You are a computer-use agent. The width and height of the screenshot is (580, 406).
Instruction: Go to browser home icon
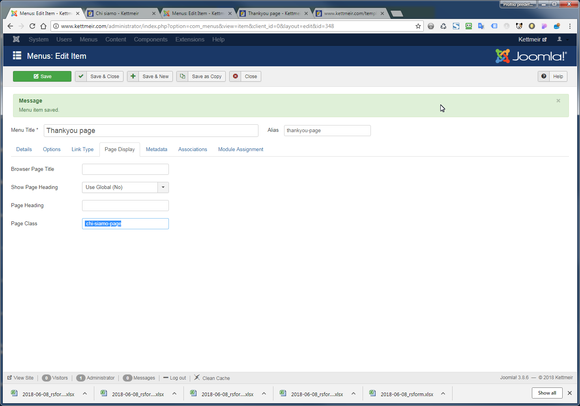[43, 26]
